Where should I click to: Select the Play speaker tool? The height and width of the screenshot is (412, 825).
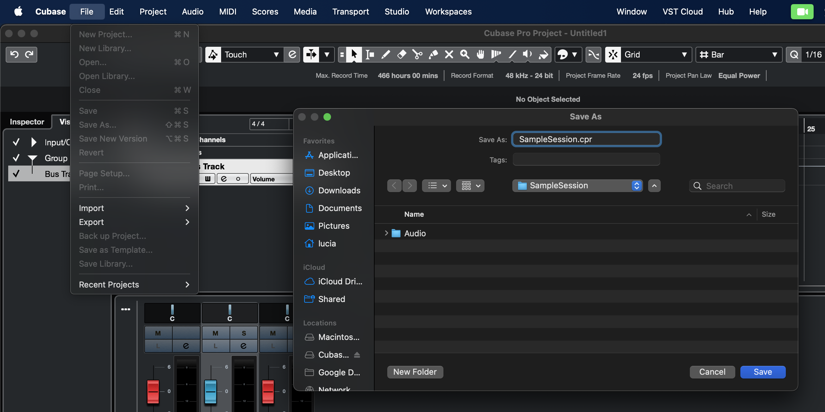527,54
